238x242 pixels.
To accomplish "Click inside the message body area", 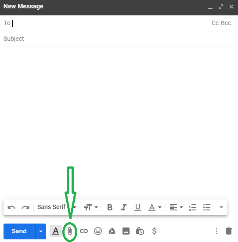I will 118,106.
